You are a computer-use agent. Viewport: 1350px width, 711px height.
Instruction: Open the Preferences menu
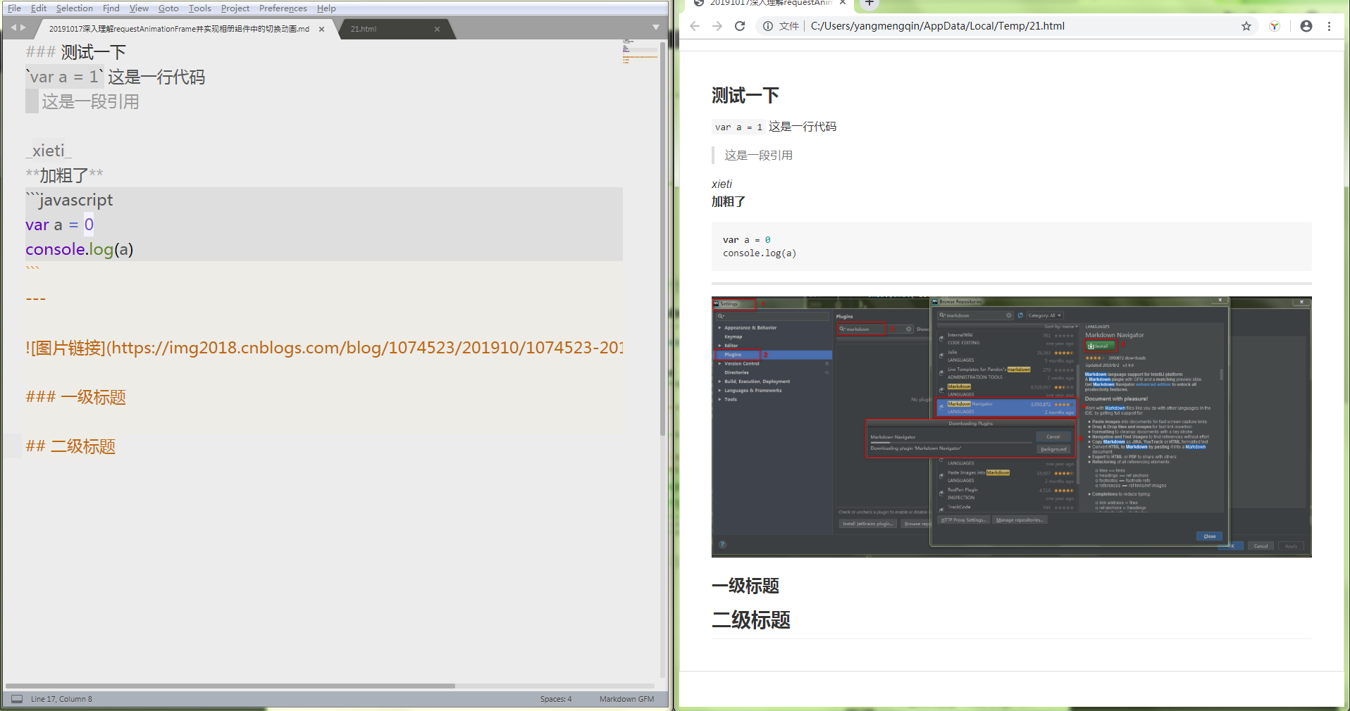(x=283, y=8)
